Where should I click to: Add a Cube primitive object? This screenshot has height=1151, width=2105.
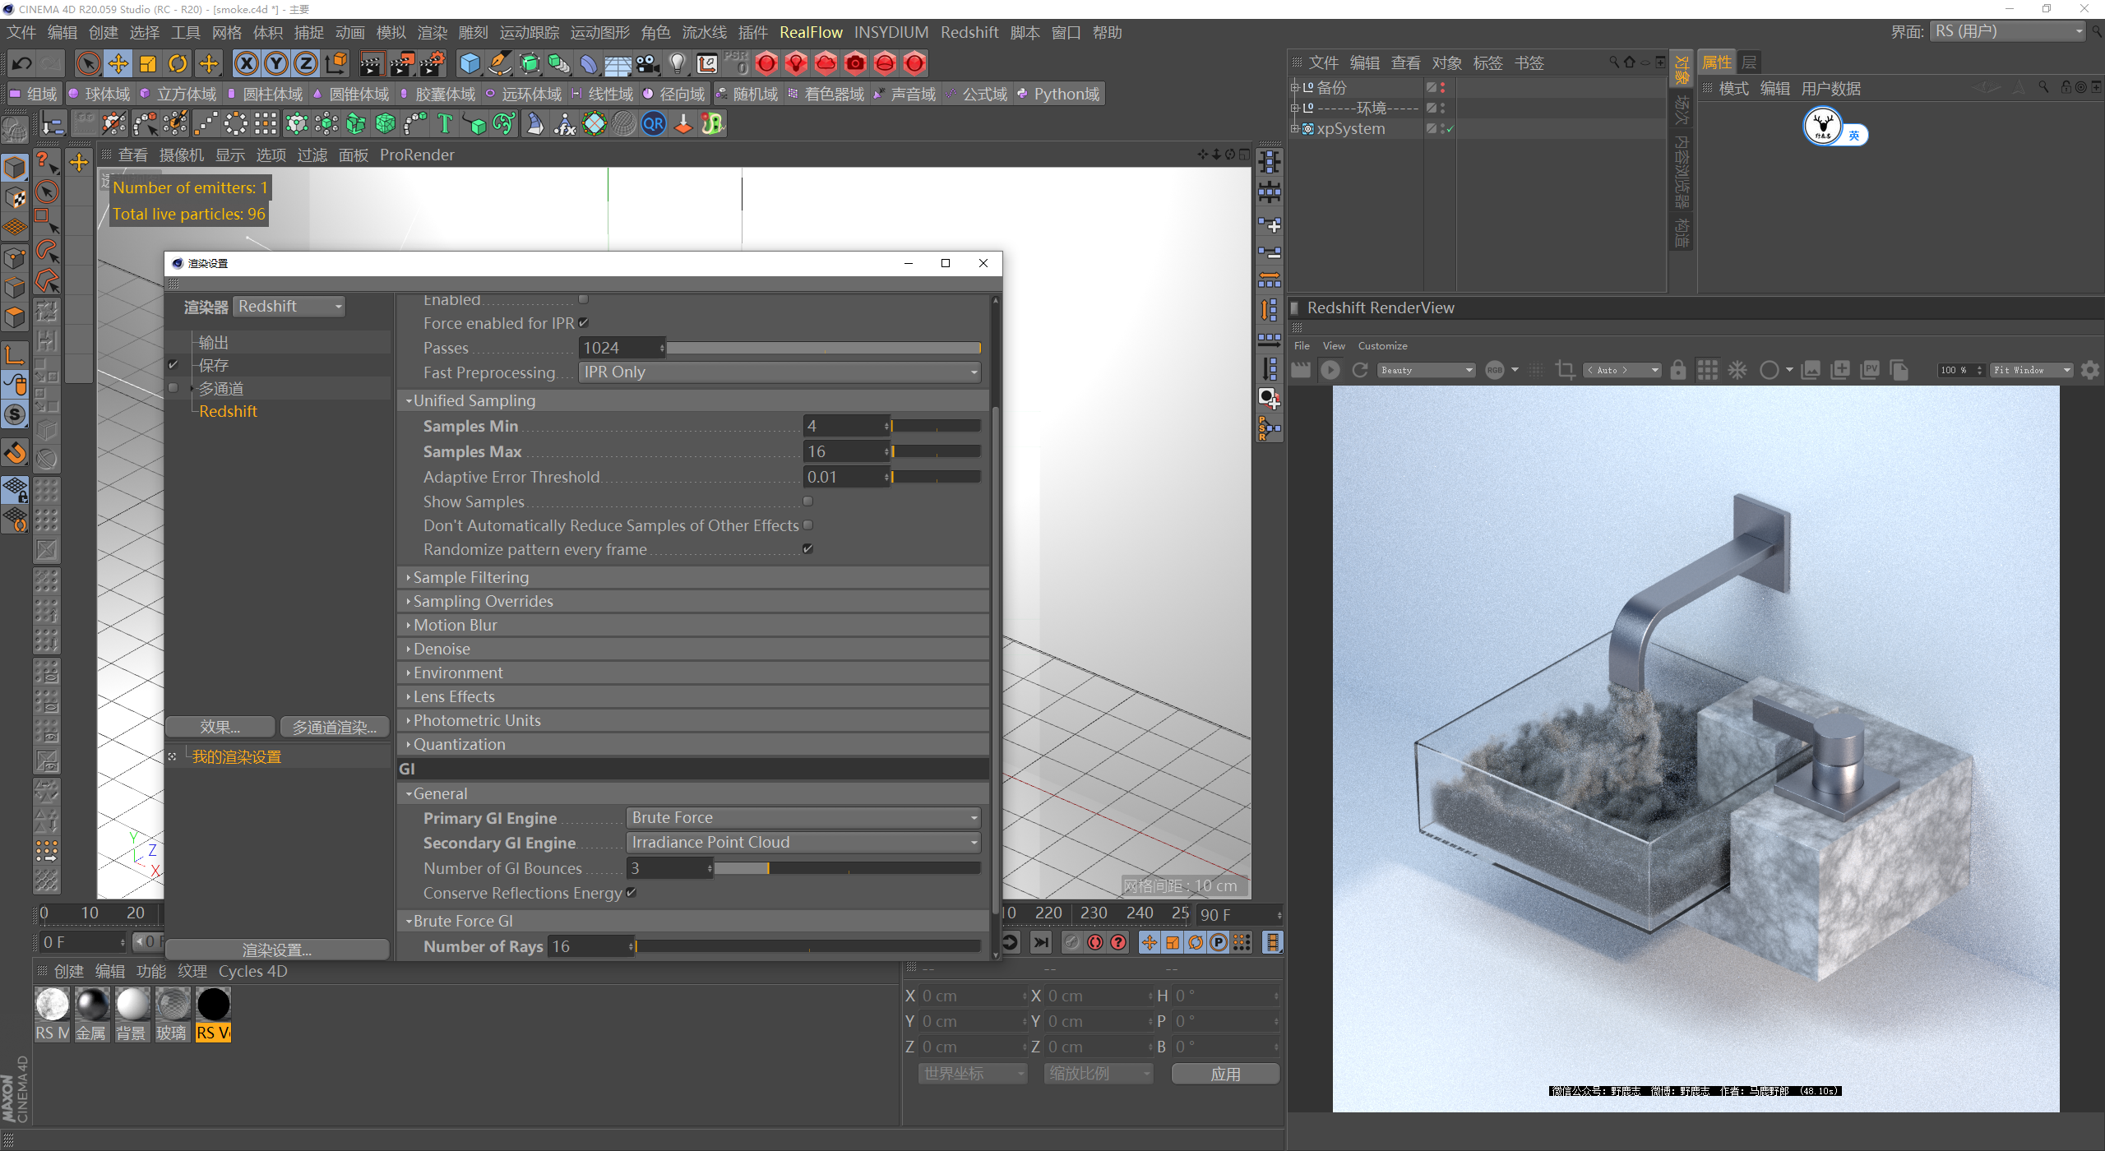tap(470, 63)
